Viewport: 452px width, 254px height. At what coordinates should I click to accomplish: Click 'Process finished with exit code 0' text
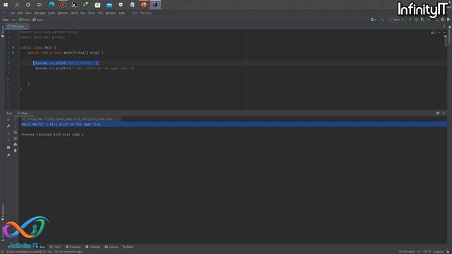[x=52, y=135]
